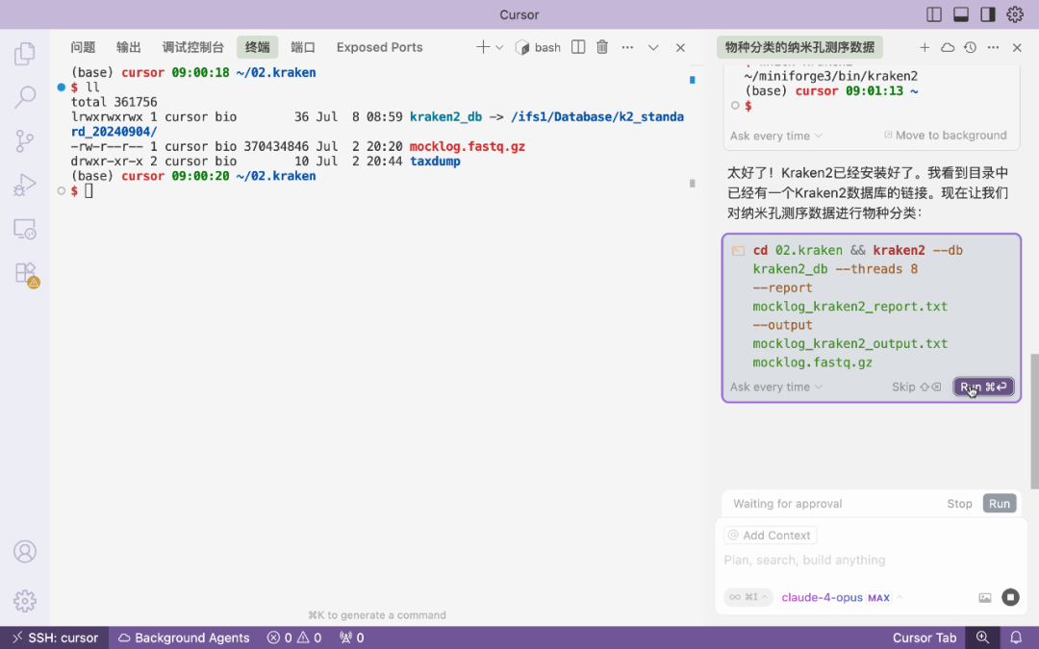The height and width of the screenshot is (649, 1039).
Task: Click the blue command marker beside ll
Action: tap(61, 87)
